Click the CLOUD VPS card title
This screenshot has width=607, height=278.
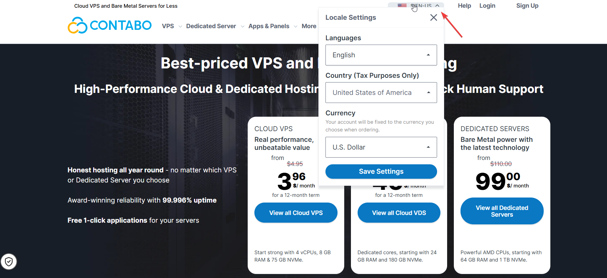(274, 129)
